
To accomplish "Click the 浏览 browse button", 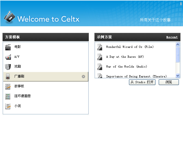I will pos(169,82).
